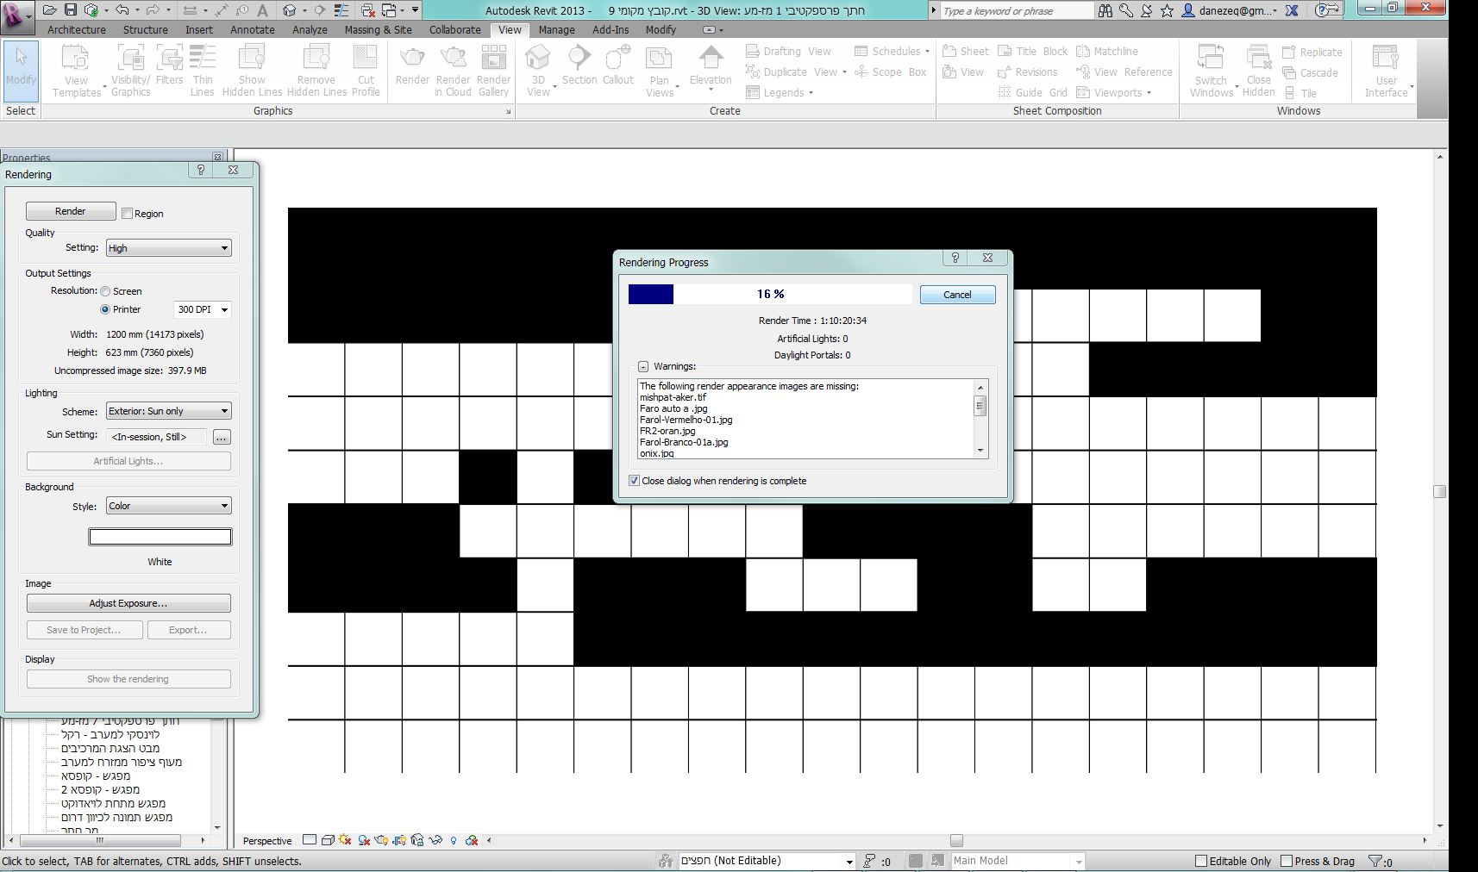Screen dimensions: 1478x872
Task: Click the Section tool icon
Action: [579, 66]
